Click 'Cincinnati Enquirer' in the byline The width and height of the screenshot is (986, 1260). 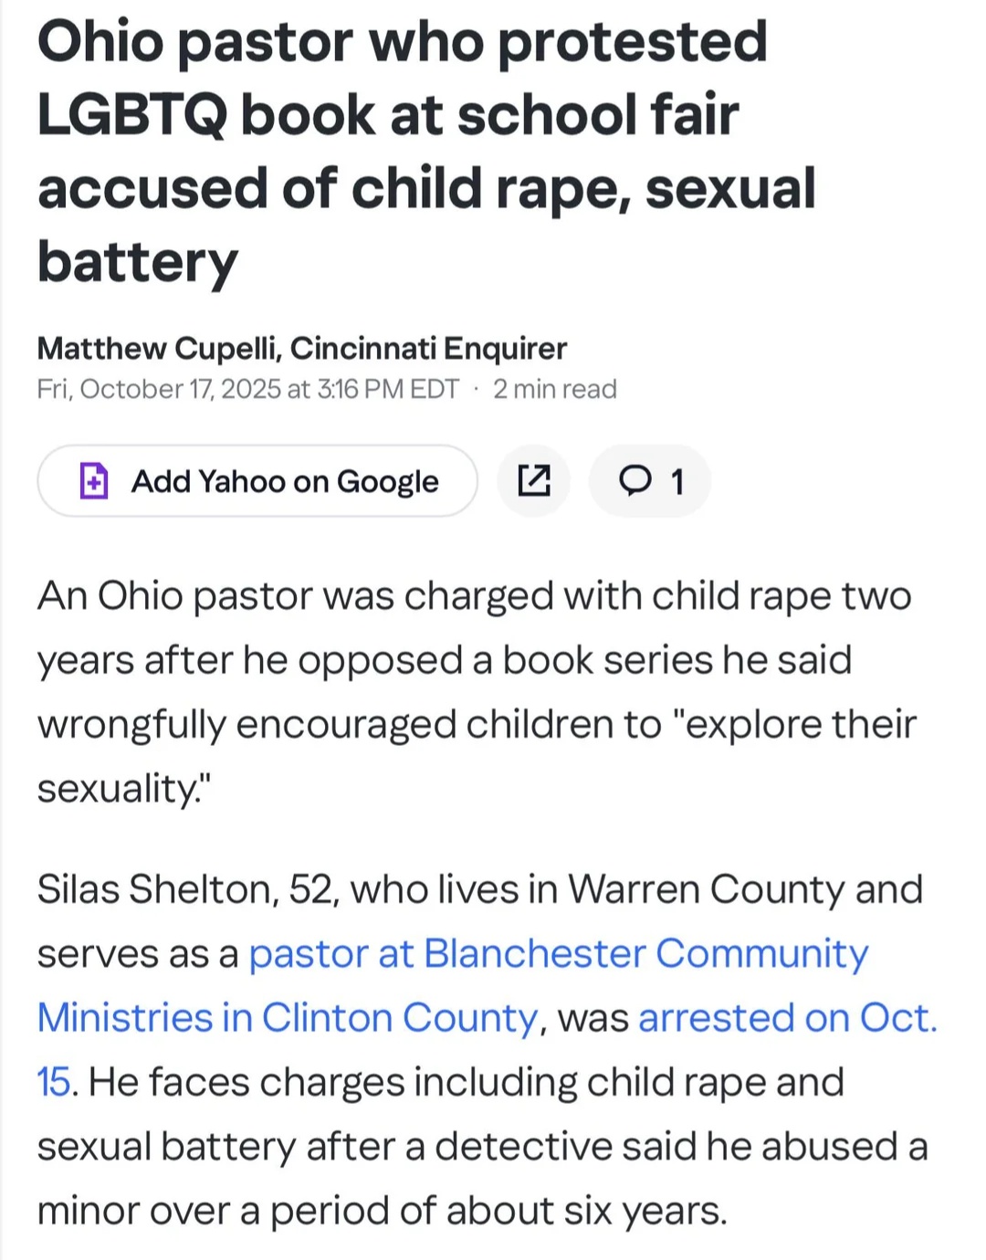point(429,348)
